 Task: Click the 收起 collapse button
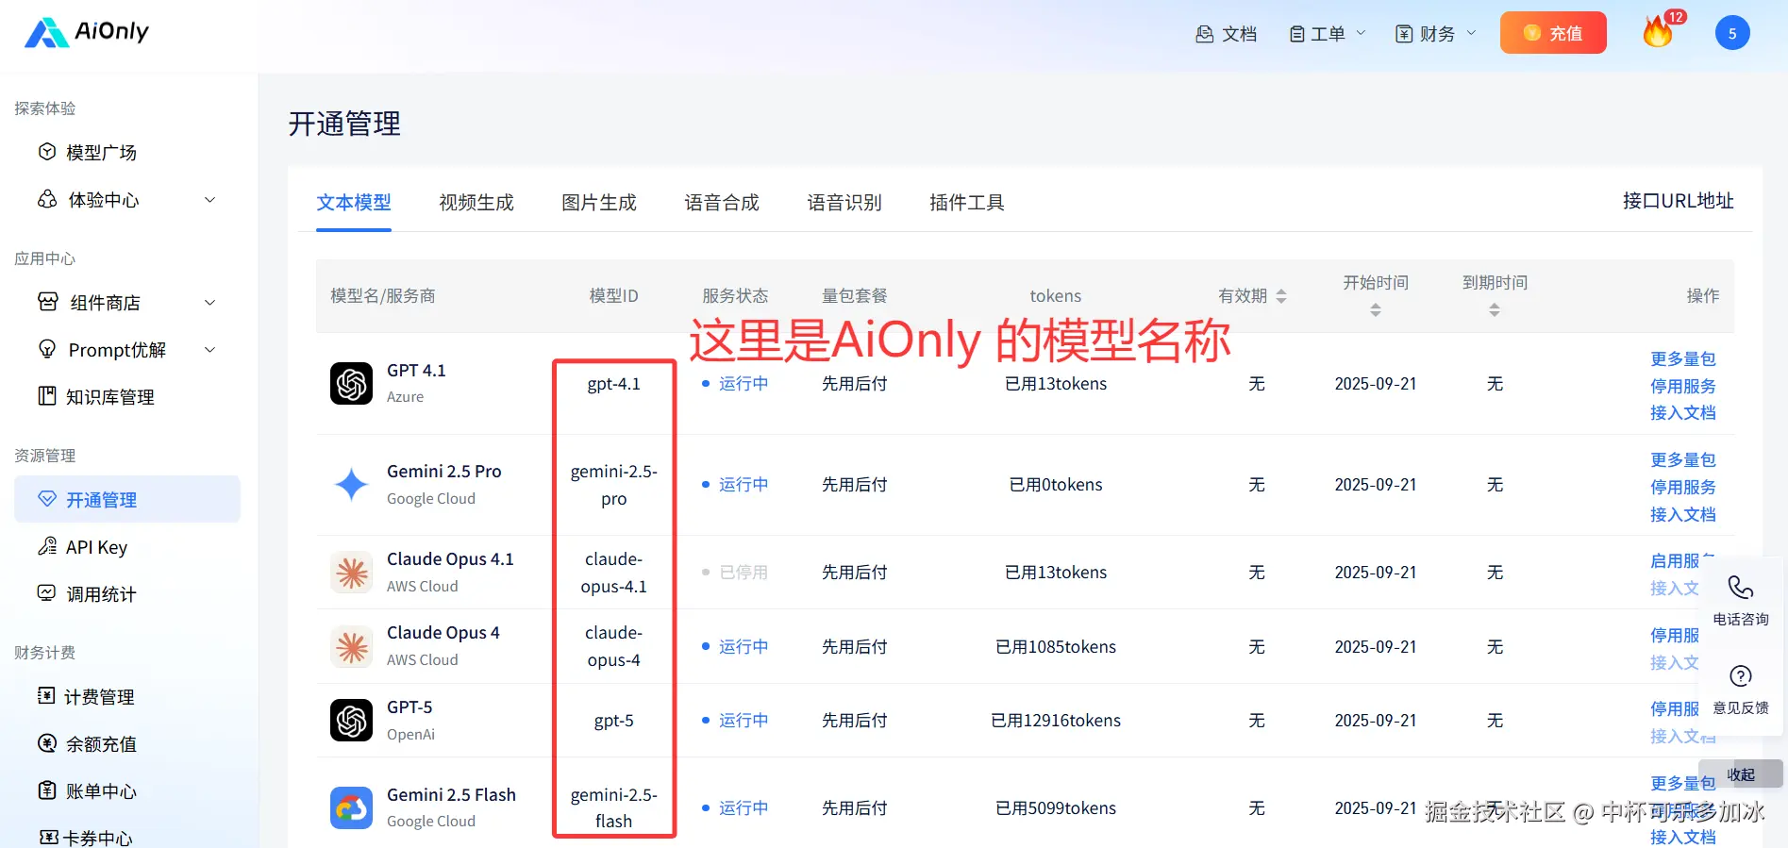point(1742,774)
